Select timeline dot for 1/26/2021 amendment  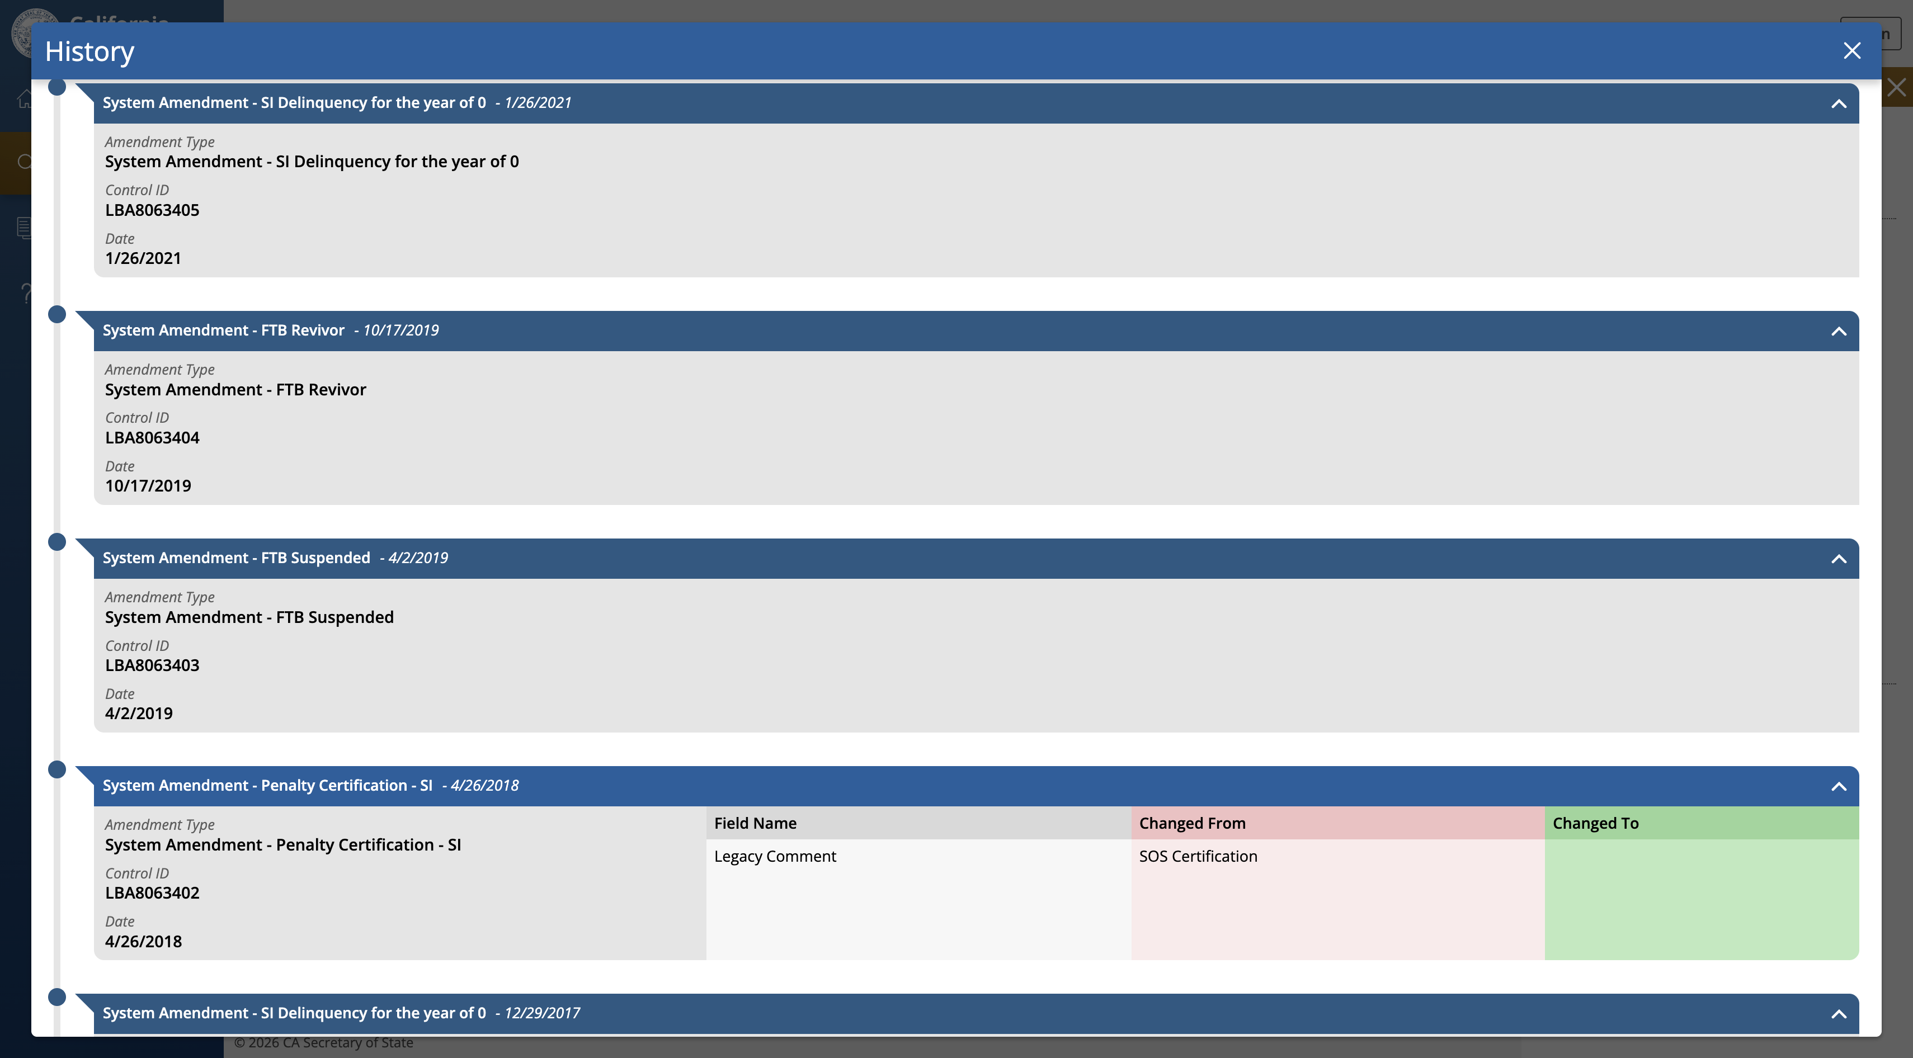(x=56, y=87)
